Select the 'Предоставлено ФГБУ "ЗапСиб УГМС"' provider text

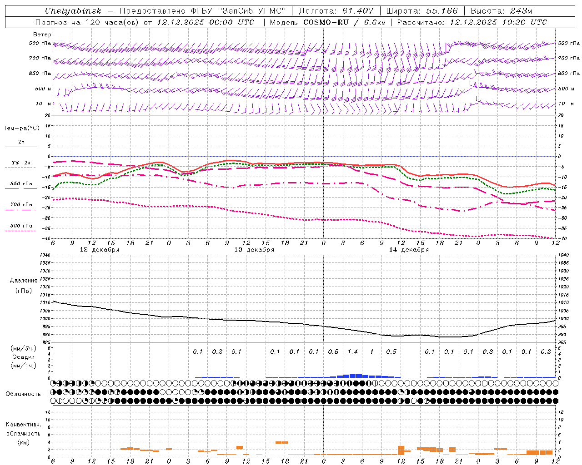(x=203, y=11)
